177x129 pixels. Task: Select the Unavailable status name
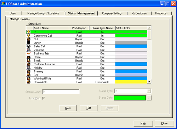tap(40, 82)
